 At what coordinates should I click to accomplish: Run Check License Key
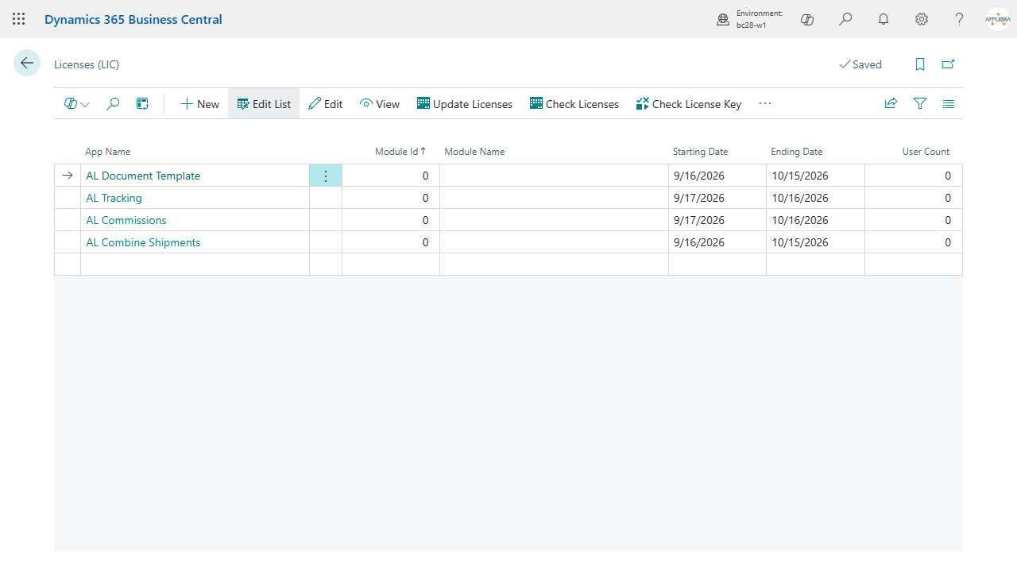[x=689, y=103]
